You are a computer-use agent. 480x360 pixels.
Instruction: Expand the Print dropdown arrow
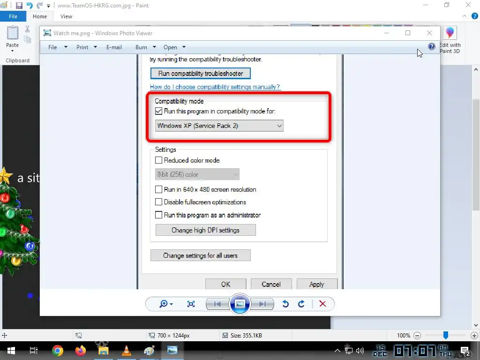pos(95,47)
